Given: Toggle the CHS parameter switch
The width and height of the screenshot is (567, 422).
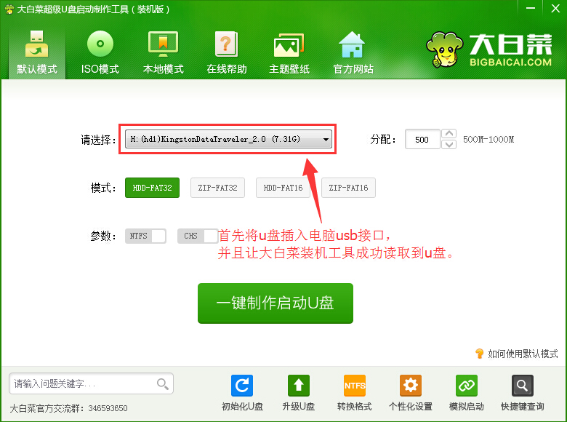Looking at the screenshot, I should coord(198,236).
